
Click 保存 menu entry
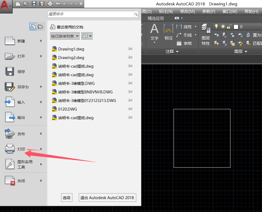pyautogui.click(x=23, y=72)
